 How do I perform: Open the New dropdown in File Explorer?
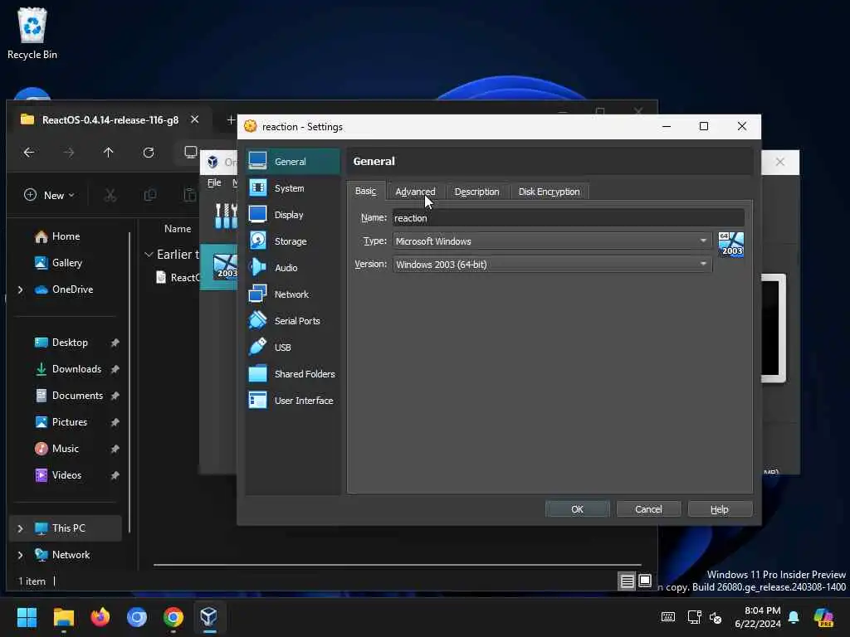tap(49, 195)
